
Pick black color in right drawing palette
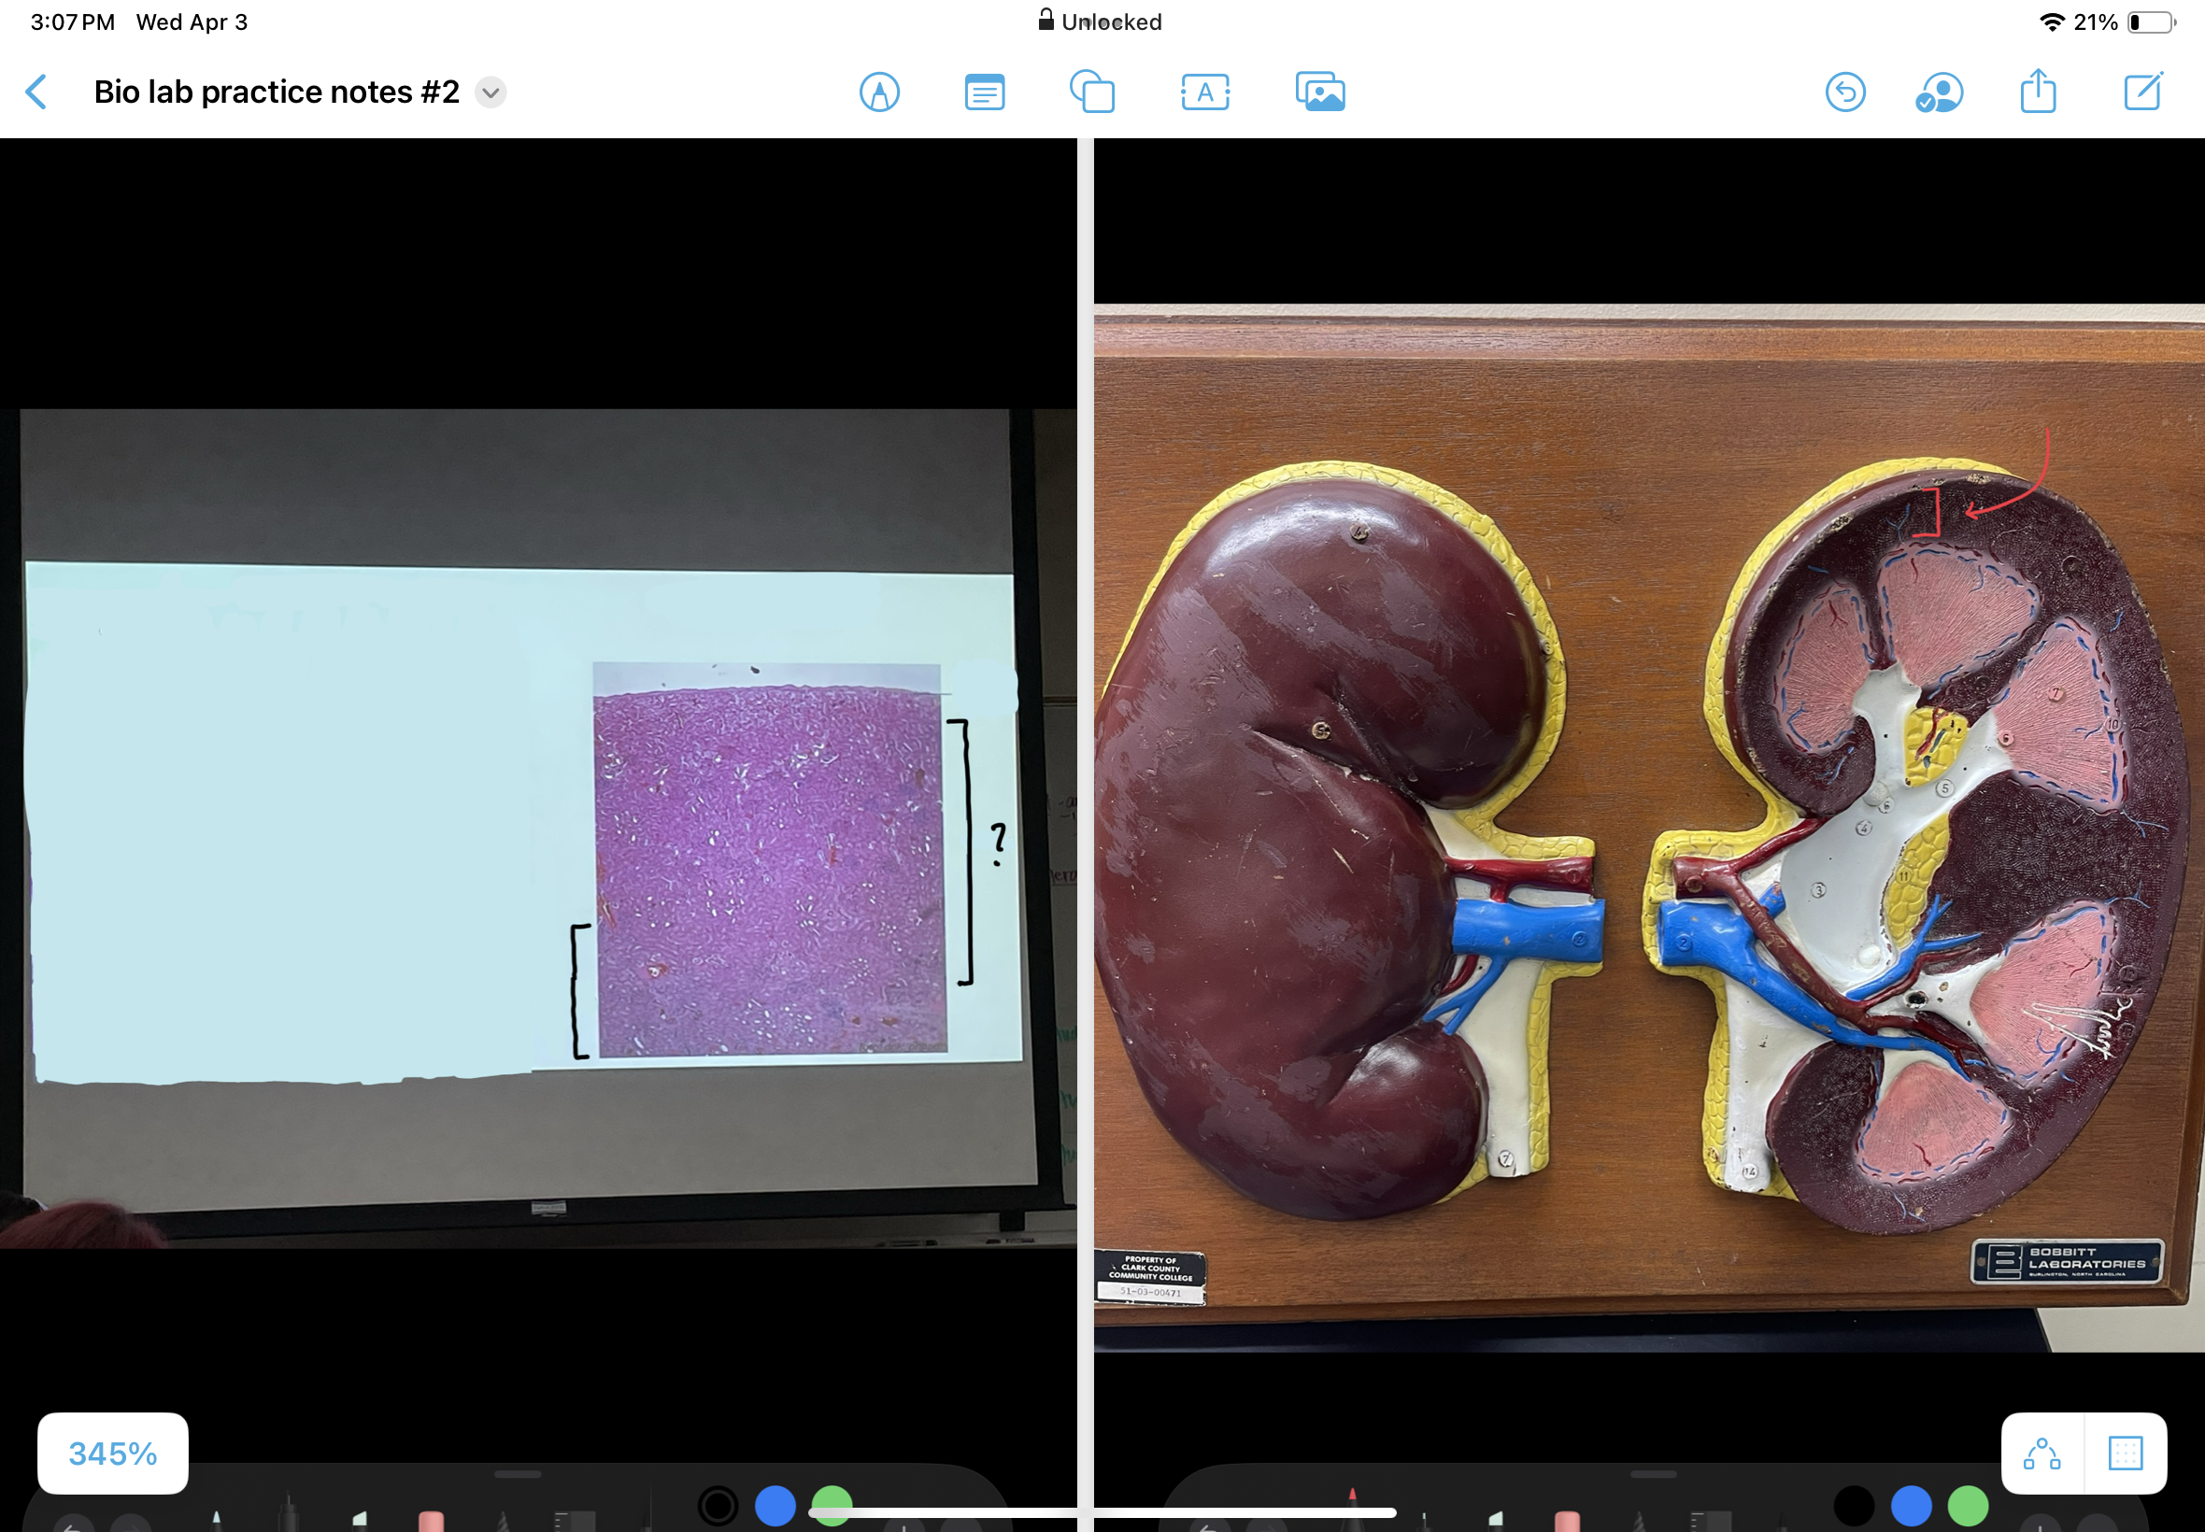[x=1854, y=1505]
